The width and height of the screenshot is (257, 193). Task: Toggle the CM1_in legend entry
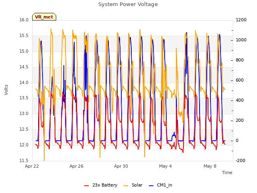click(161, 185)
